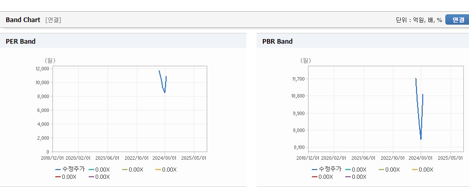Toggle green 0.00X legend in PBR Band
469x187 pixels.
[x=389, y=170]
